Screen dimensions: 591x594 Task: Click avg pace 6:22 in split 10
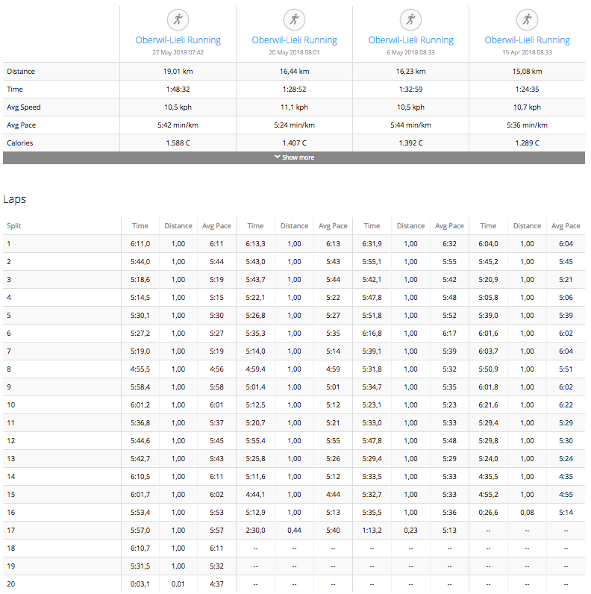tap(566, 405)
